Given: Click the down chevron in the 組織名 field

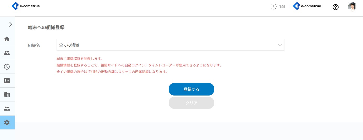Looking at the screenshot, I should click(x=280, y=45).
